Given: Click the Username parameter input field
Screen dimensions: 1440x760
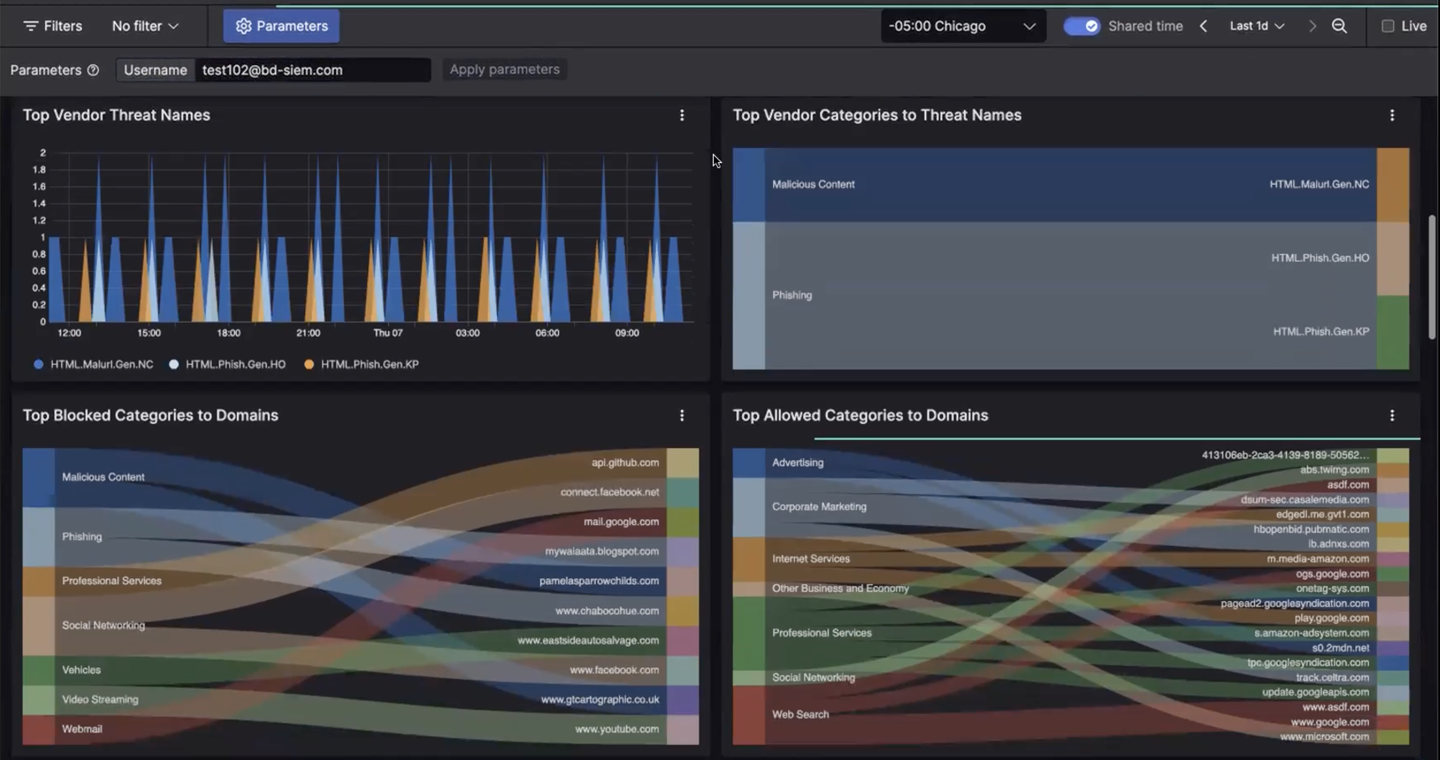Looking at the screenshot, I should (312, 70).
